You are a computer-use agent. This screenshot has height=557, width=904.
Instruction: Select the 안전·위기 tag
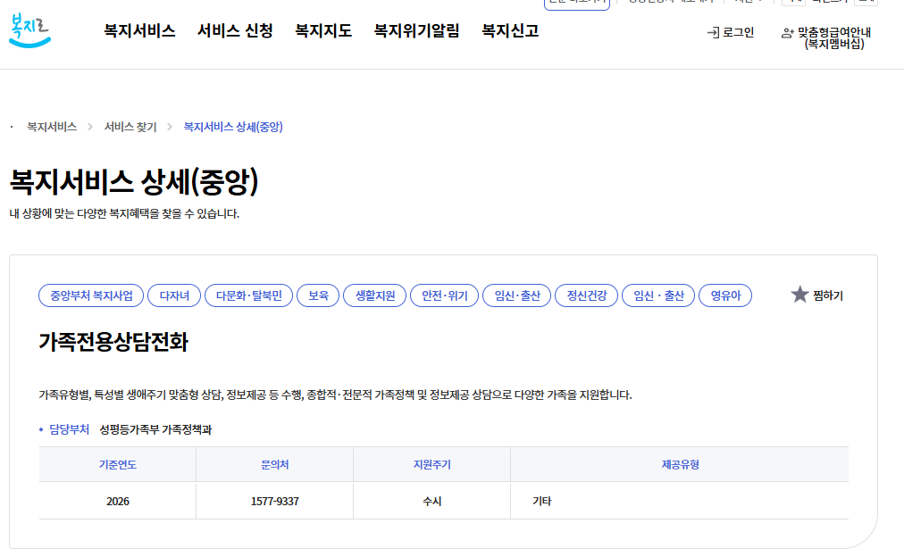click(x=445, y=295)
